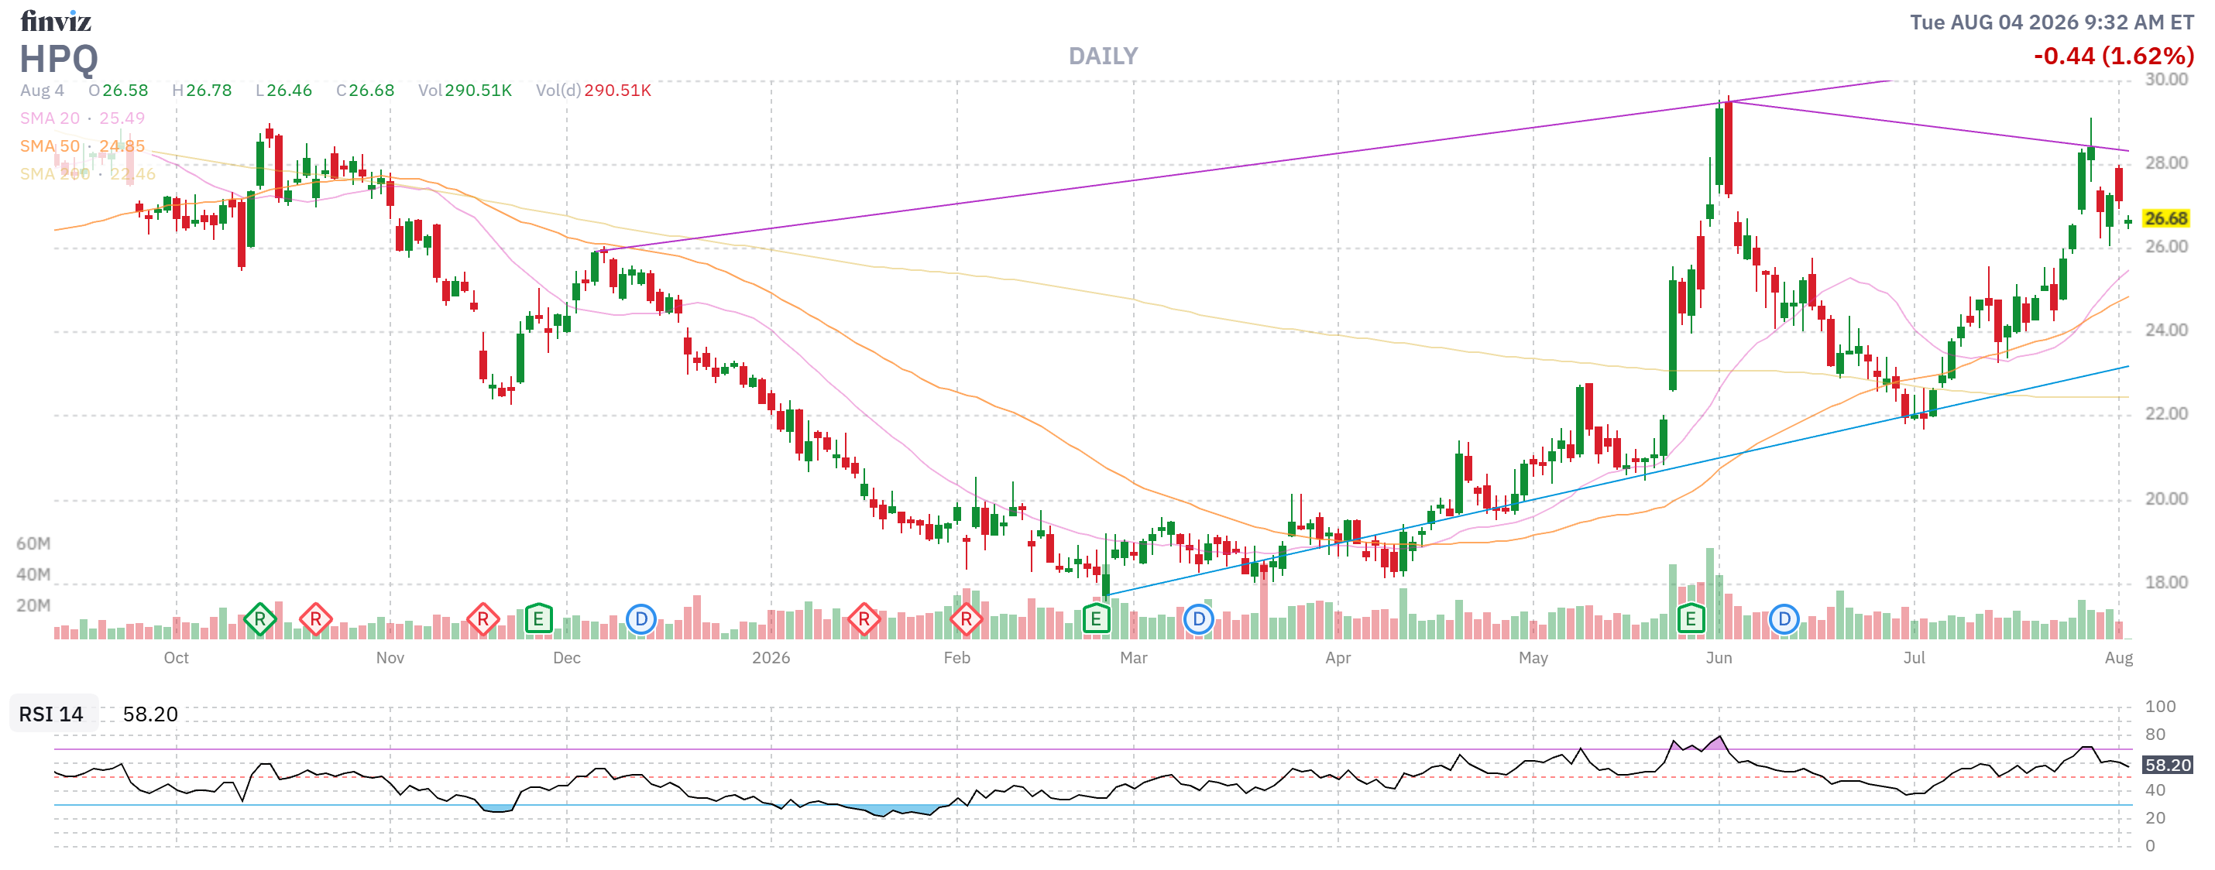Click the 2026 label on the time axis
Image resolution: width=2215 pixels, height=870 pixels.
point(771,658)
